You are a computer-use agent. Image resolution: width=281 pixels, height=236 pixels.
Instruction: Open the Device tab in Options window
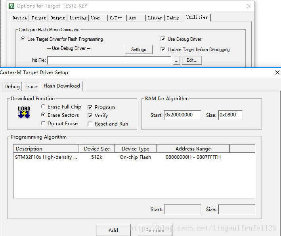click(20, 18)
